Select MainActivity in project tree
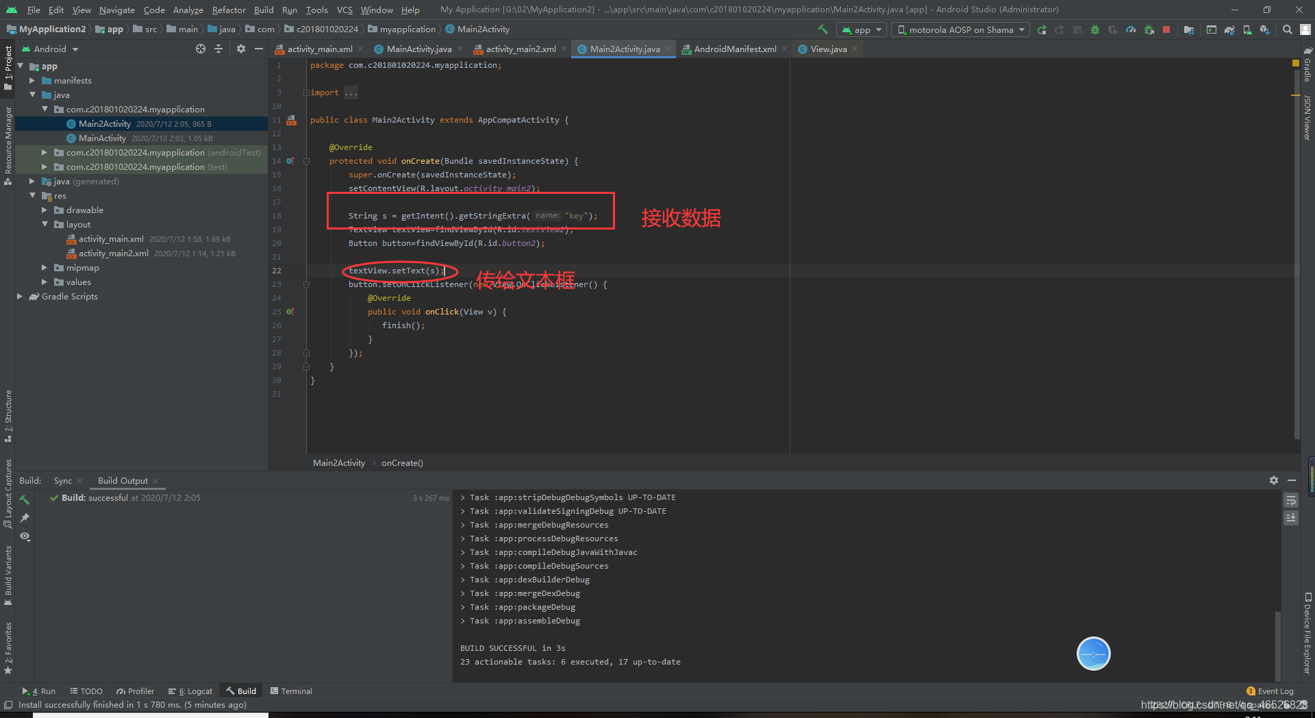 point(102,138)
